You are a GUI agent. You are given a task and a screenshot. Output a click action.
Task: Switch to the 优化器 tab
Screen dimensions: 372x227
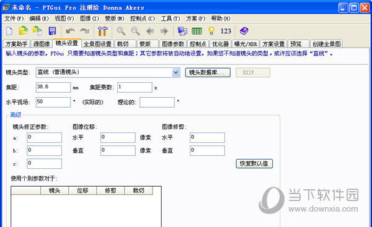point(220,44)
